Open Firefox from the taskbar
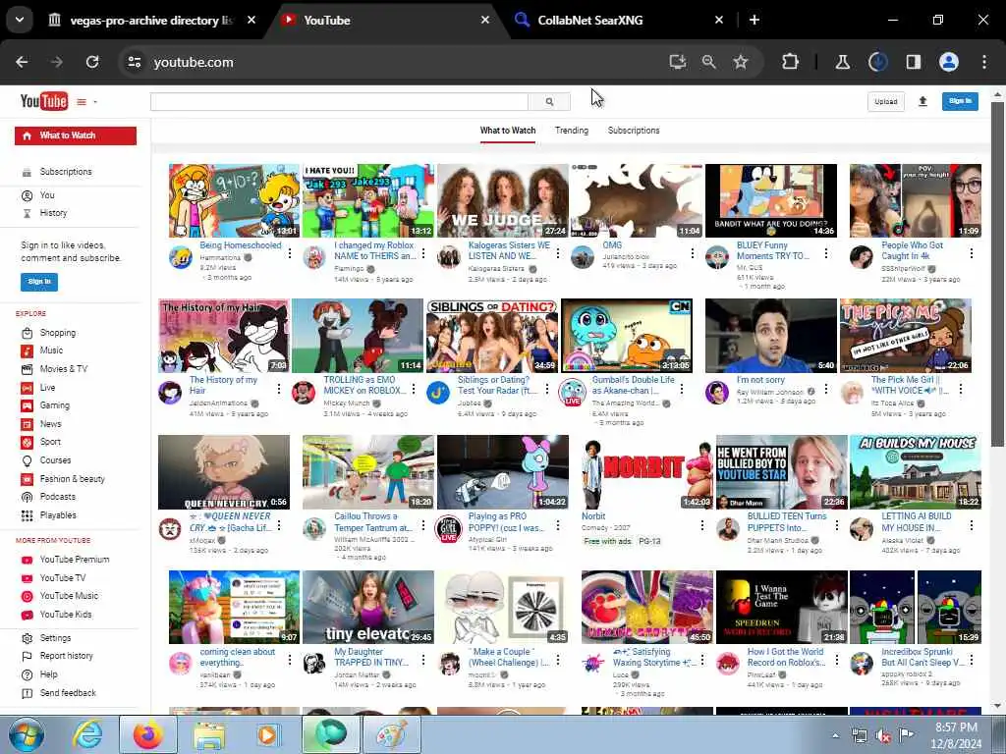The height and width of the screenshot is (754, 1006). click(x=148, y=734)
